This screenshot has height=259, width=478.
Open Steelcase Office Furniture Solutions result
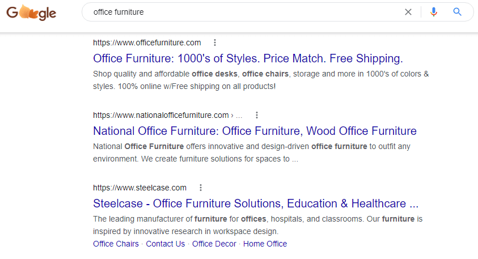(x=256, y=203)
